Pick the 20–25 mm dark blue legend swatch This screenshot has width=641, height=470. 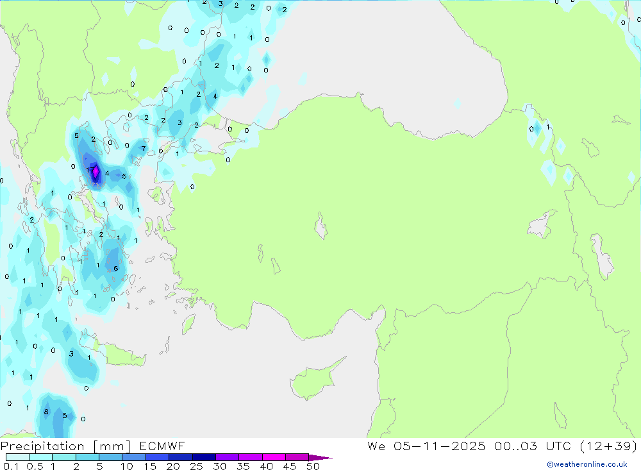point(180,457)
